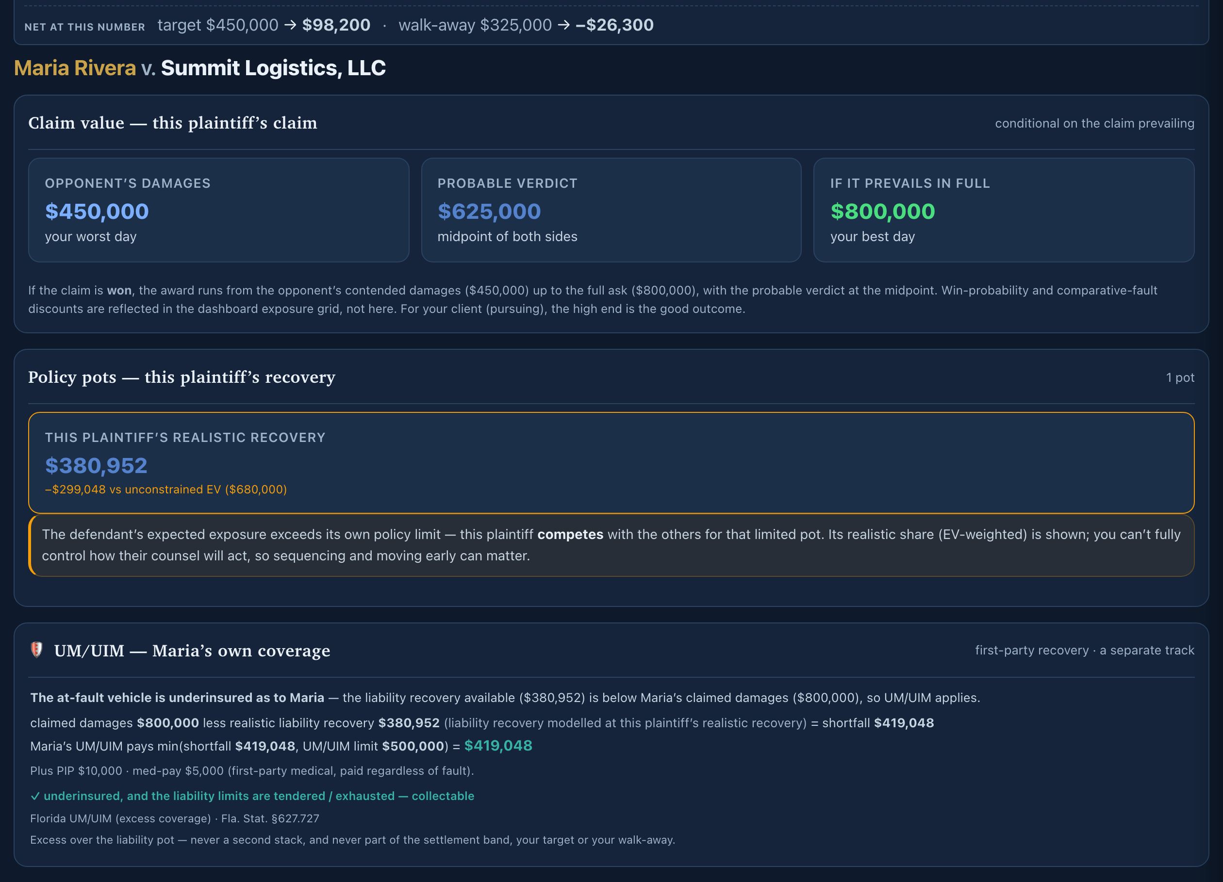
Task: Click the 'Policy pots — this plaintiff's recovery' heading
Action: [x=182, y=377]
